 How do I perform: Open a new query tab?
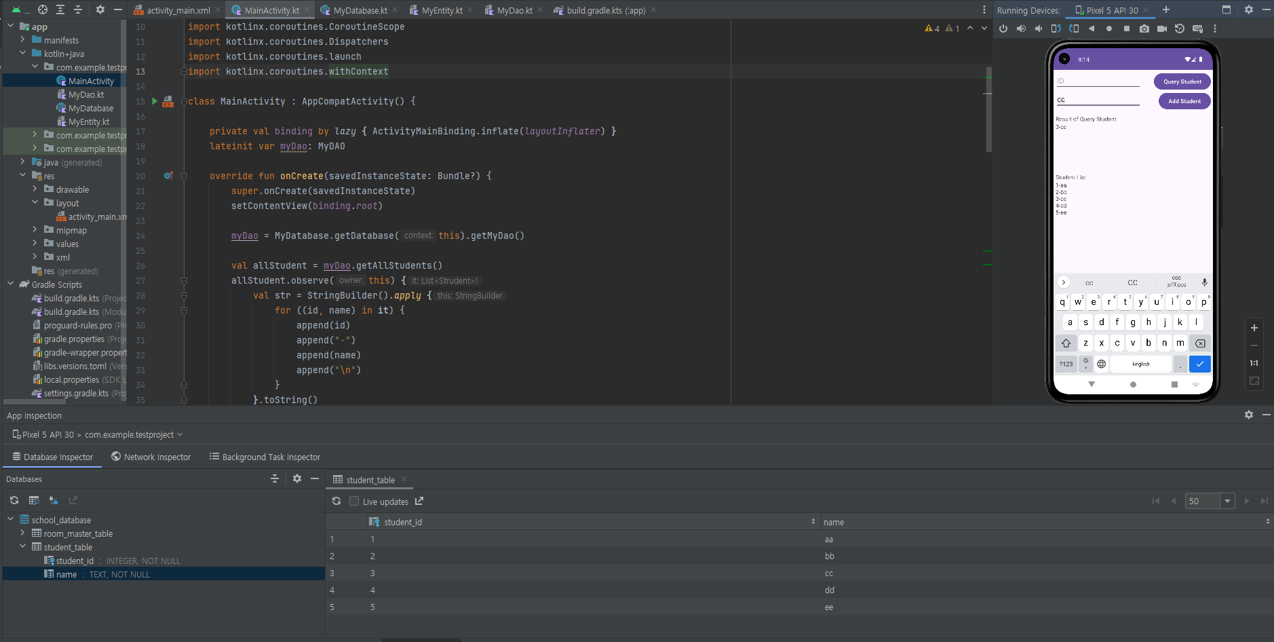coord(34,500)
